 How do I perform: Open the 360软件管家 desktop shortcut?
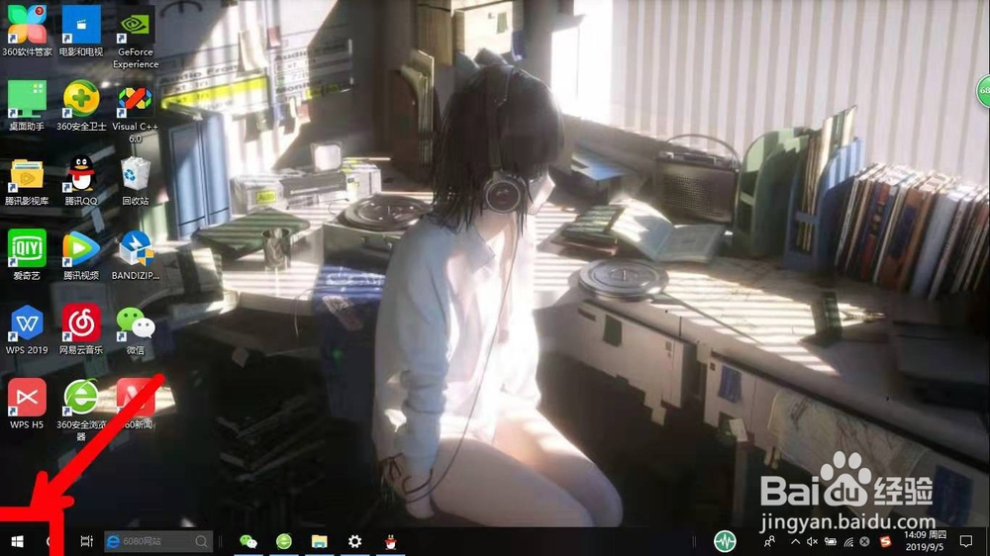tap(27, 30)
